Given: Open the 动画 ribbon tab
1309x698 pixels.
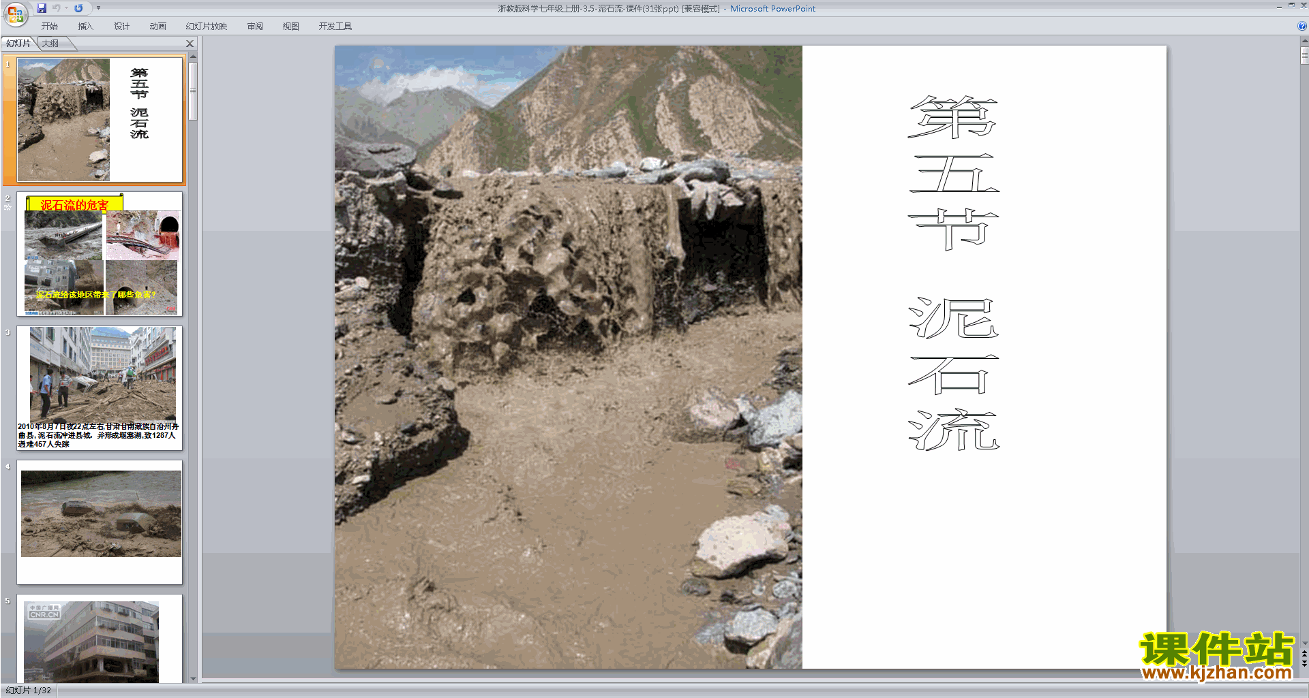Looking at the screenshot, I should point(157,27).
